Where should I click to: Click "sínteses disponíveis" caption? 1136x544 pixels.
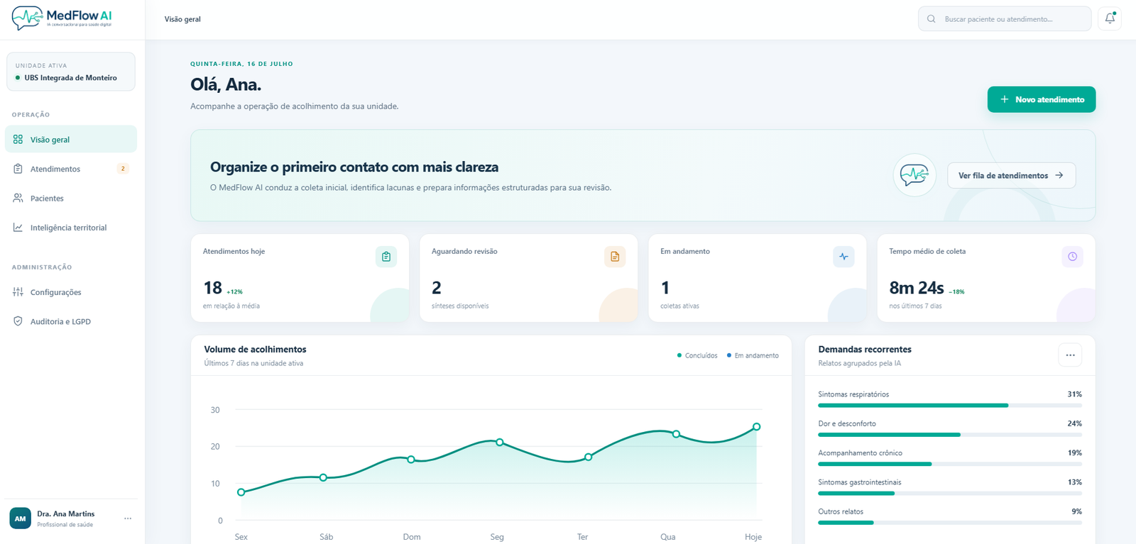pos(460,306)
